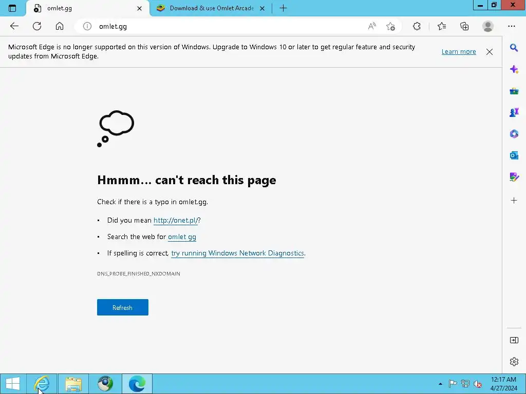Open Read aloud icon in address bar
Screen dimensions: 526x394
372,26
